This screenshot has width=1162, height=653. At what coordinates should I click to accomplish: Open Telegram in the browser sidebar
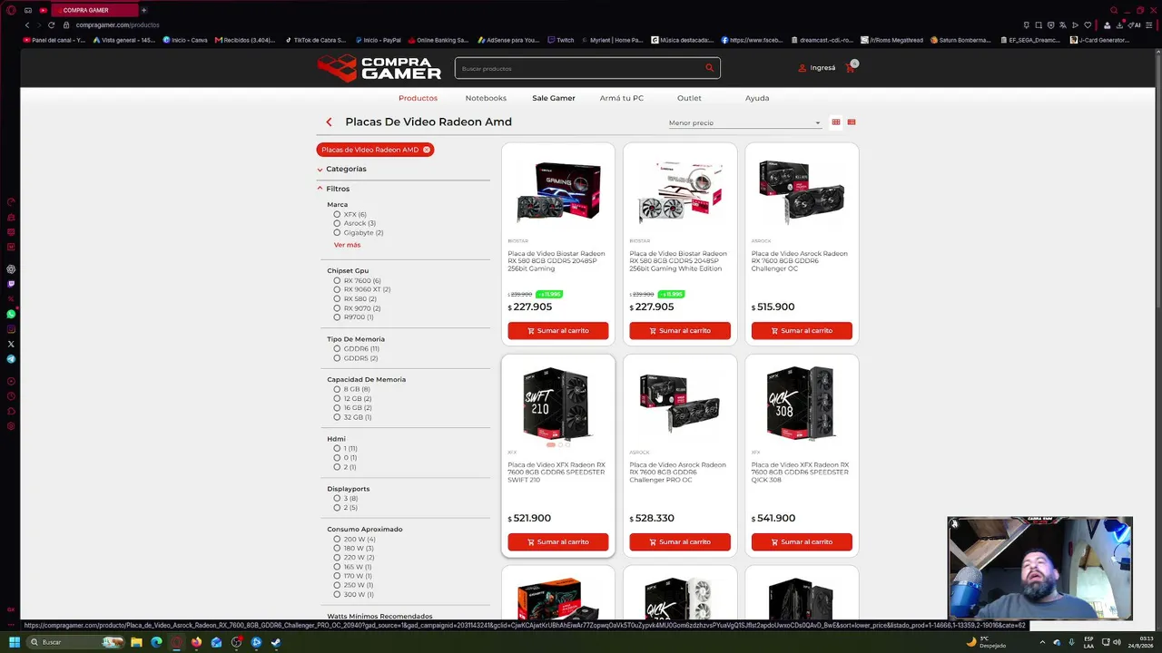click(x=11, y=359)
